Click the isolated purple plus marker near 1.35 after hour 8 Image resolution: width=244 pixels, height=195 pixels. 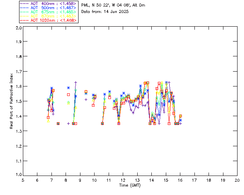69,124
